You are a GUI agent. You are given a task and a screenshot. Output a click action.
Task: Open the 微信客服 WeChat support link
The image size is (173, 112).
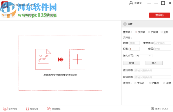point(54,109)
